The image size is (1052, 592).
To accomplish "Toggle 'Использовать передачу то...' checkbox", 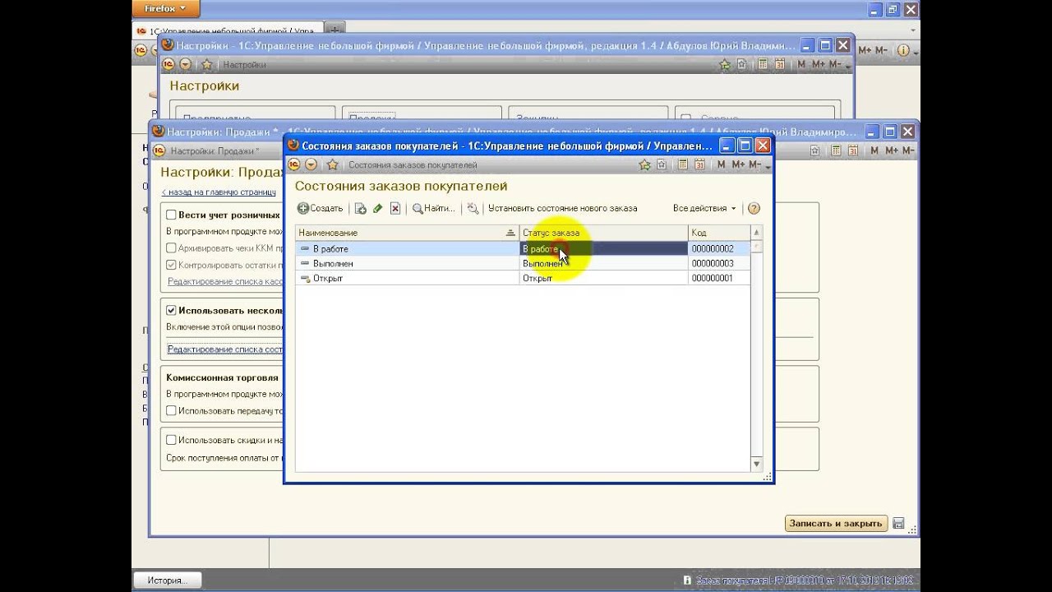I will point(171,410).
